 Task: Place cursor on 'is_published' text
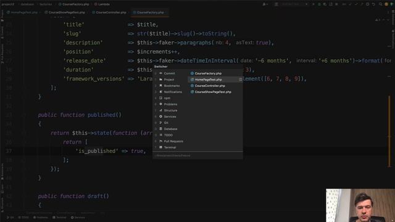pyautogui.click(x=97, y=151)
